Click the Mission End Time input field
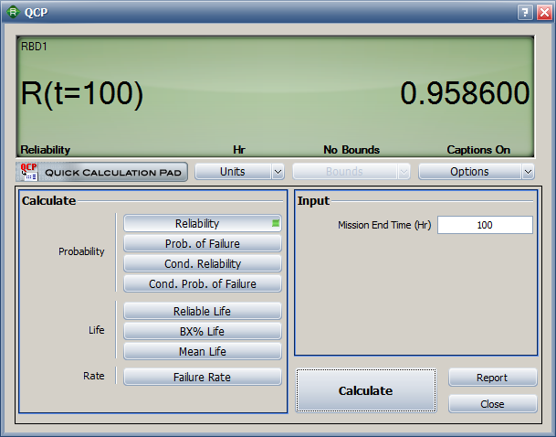 click(x=484, y=225)
